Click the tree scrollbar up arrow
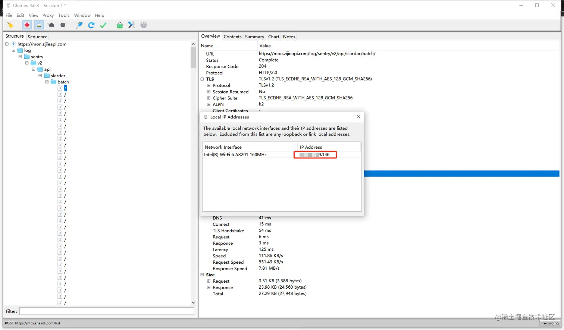The width and height of the screenshot is (564, 330). point(193,44)
